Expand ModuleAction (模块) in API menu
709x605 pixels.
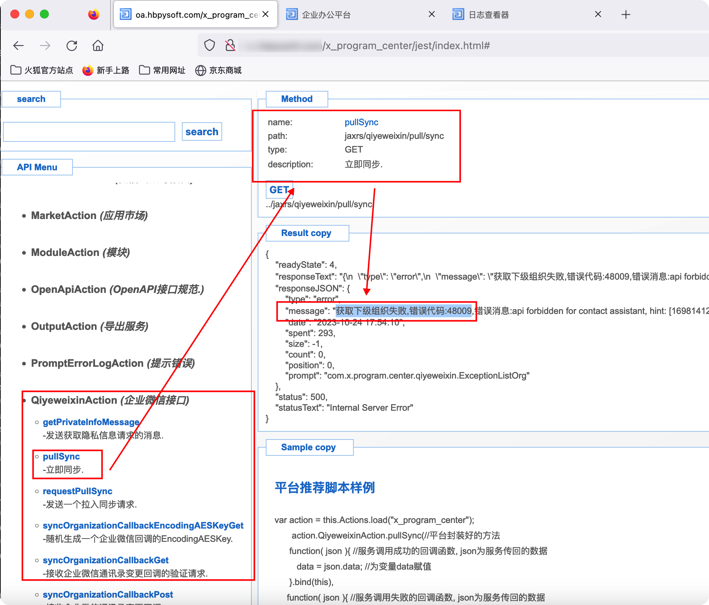(81, 253)
